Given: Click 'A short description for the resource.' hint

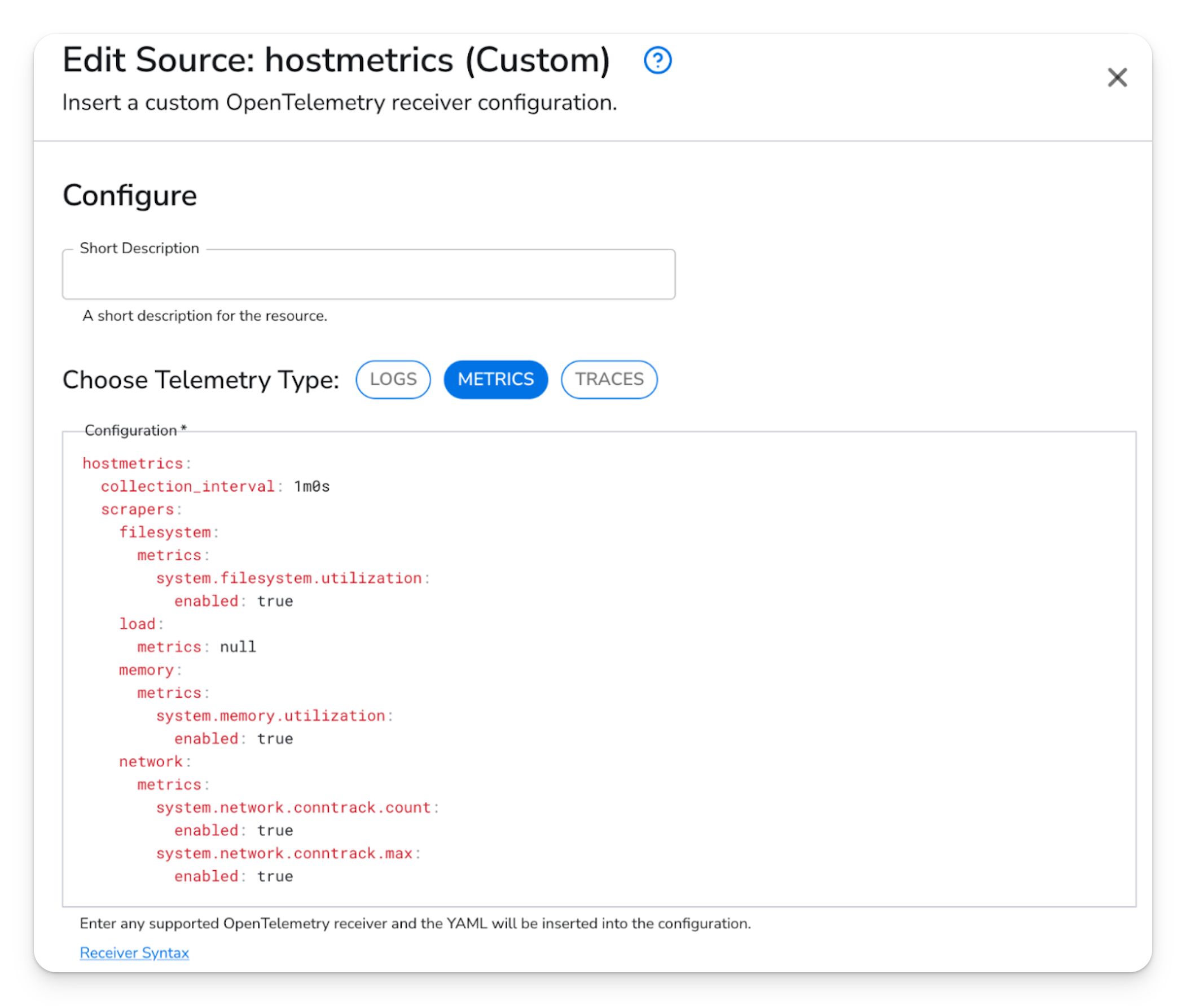Looking at the screenshot, I should (x=205, y=316).
